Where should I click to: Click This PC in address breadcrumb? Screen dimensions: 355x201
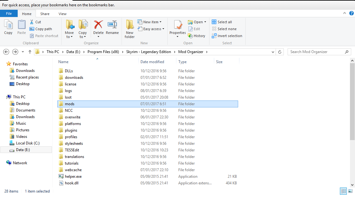click(x=53, y=52)
